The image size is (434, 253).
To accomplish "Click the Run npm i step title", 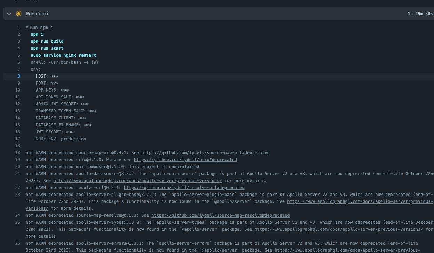I will pos(37,14).
